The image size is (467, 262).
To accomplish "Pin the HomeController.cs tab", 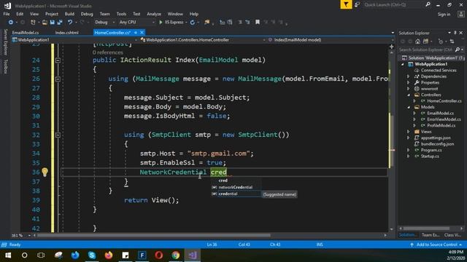I will pos(136,32).
